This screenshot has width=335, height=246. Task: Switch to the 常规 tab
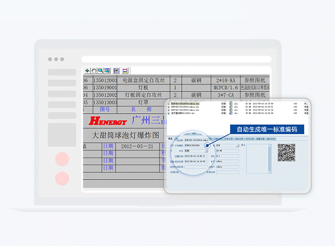(x=170, y=139)
